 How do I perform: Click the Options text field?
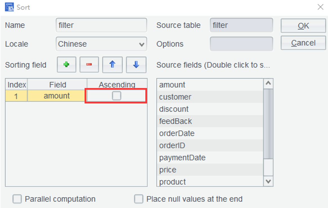pyautogui.click(x=241, y=44)
